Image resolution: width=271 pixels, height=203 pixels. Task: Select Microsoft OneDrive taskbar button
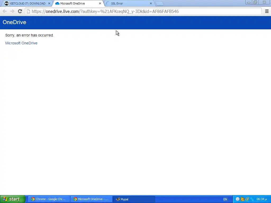[x=91, y=199]
